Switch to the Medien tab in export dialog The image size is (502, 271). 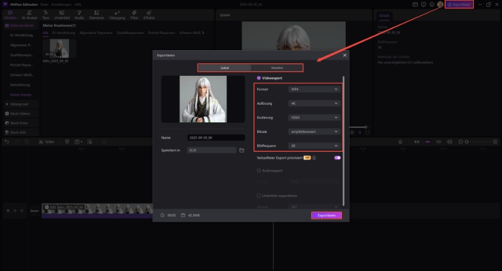pos(277,68)
